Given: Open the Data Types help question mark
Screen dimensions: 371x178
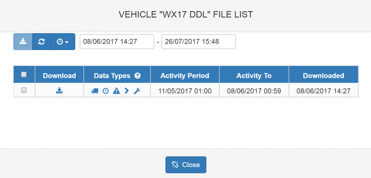Looking at the screenshot, I should 138,76.
